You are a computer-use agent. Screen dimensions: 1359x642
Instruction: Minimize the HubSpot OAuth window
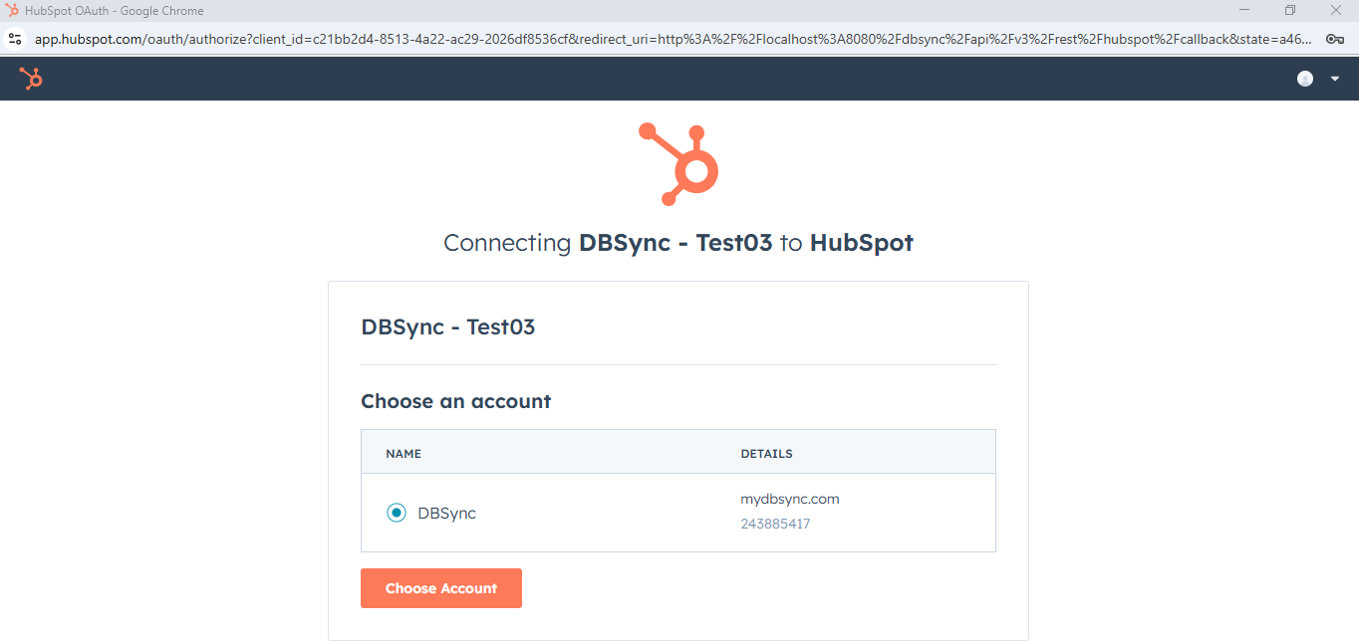(1244, 10)
